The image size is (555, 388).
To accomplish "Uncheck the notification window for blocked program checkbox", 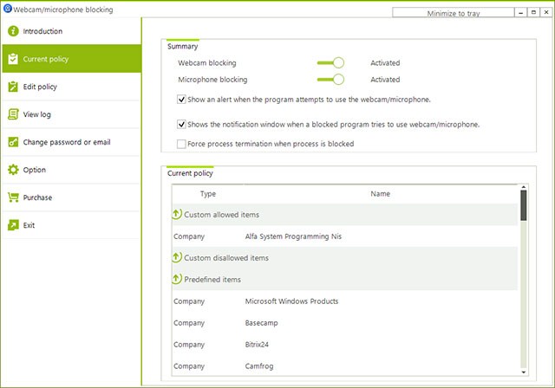I will click(181, 124).
